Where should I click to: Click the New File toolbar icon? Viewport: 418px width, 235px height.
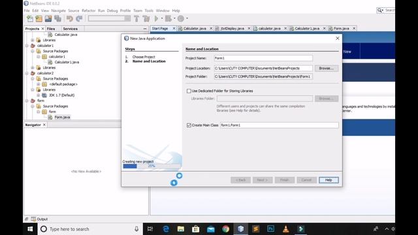30,19
